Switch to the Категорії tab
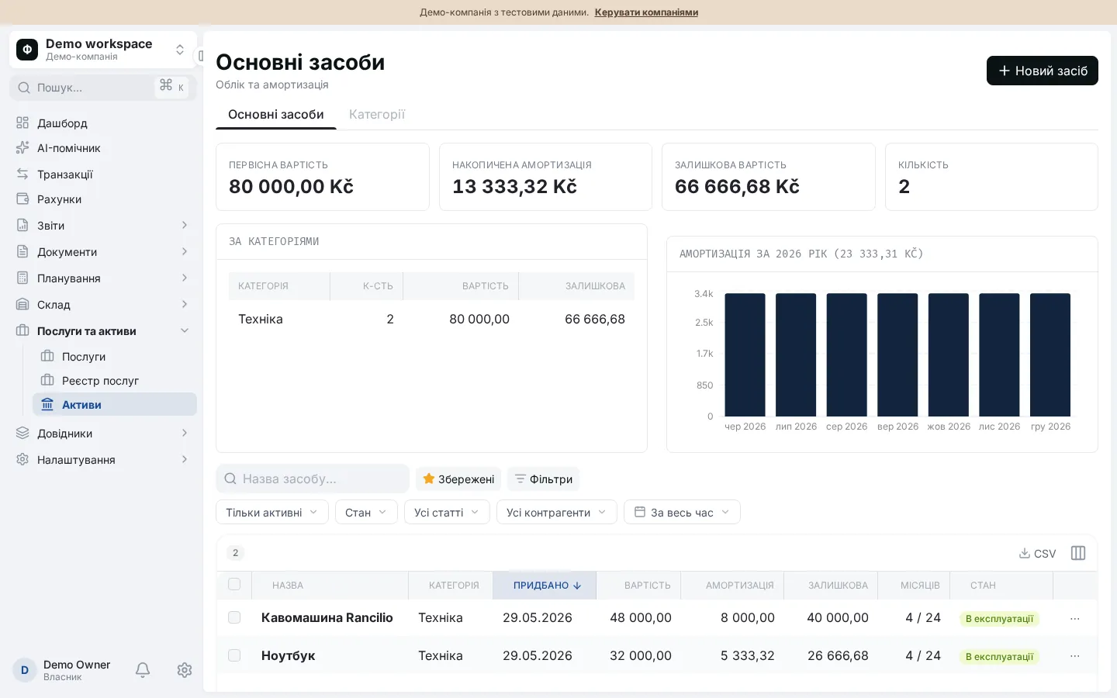This screenshot has height=698, width=1117. [377, 115]
